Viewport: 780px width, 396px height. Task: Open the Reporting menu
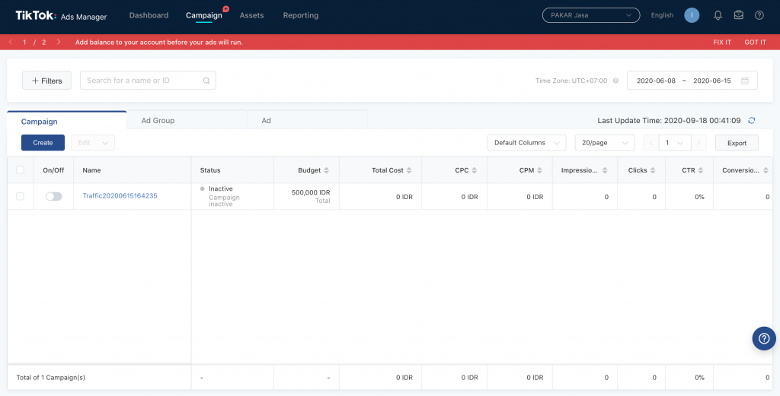coord(301,15)
